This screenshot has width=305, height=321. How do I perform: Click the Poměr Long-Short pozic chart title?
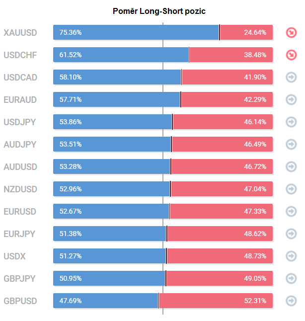click(x=159, y=11)
